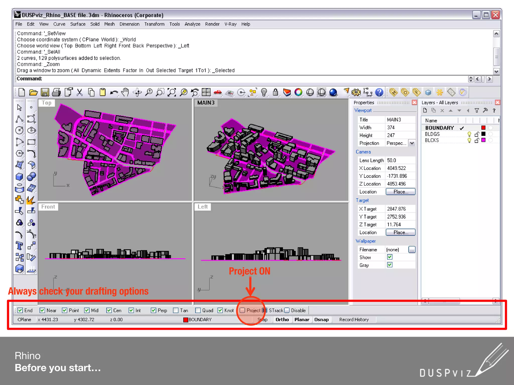The height and width of the screenshot is (385, 514).
Task: Select the Text tool in sidebar
Action: 19,246
